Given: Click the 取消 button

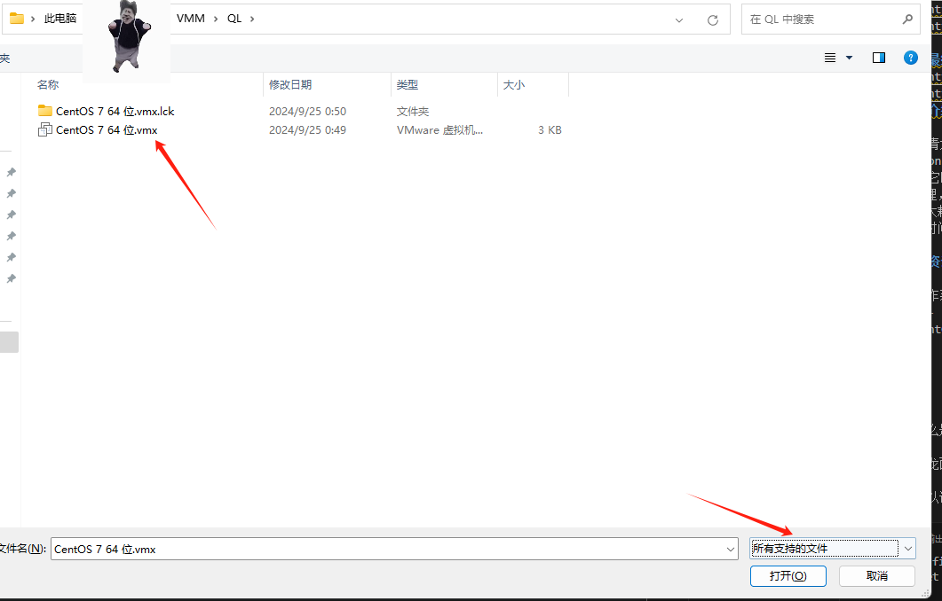Looking at the screenshot, I should click(x=877, y=575).
